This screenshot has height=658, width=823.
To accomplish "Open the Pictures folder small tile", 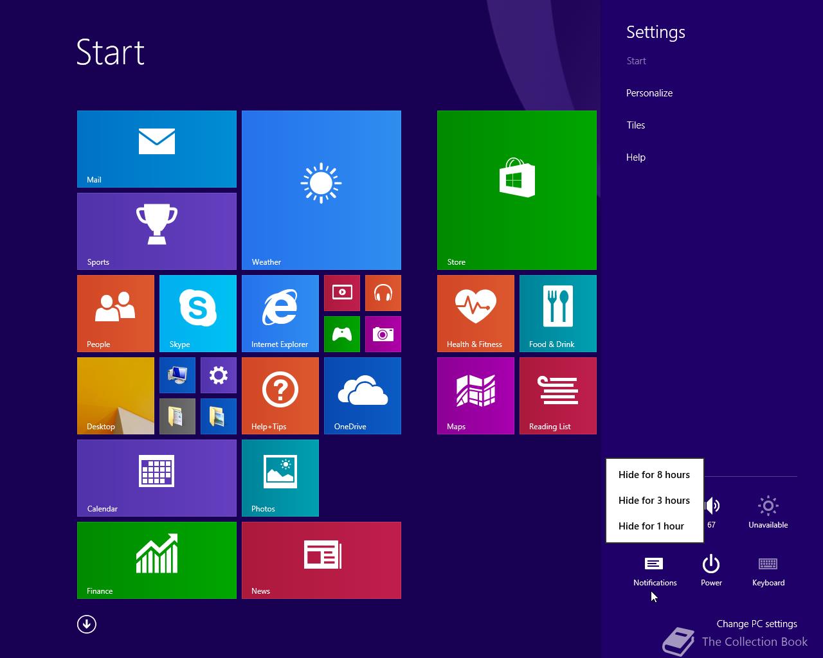I will point(219,416).
